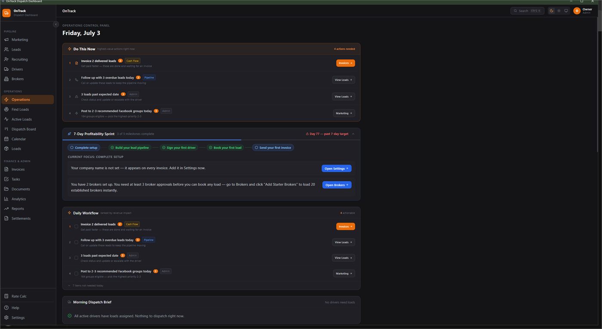Switch to system theme with the monitor toggle
Screen dimensions: 602x329
point(566,11)
